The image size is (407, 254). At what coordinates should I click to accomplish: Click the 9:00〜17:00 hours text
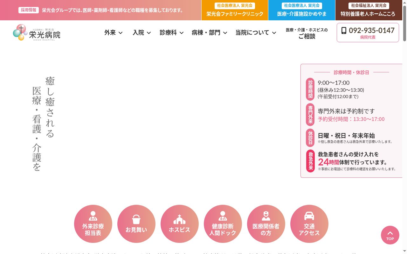(334, 83)
